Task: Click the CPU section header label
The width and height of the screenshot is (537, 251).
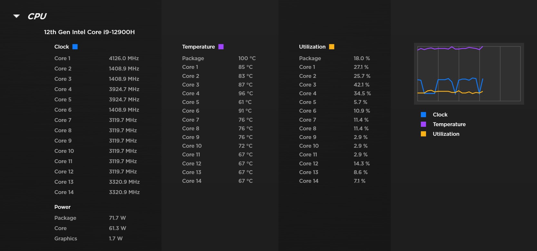Action: [37, 16]
